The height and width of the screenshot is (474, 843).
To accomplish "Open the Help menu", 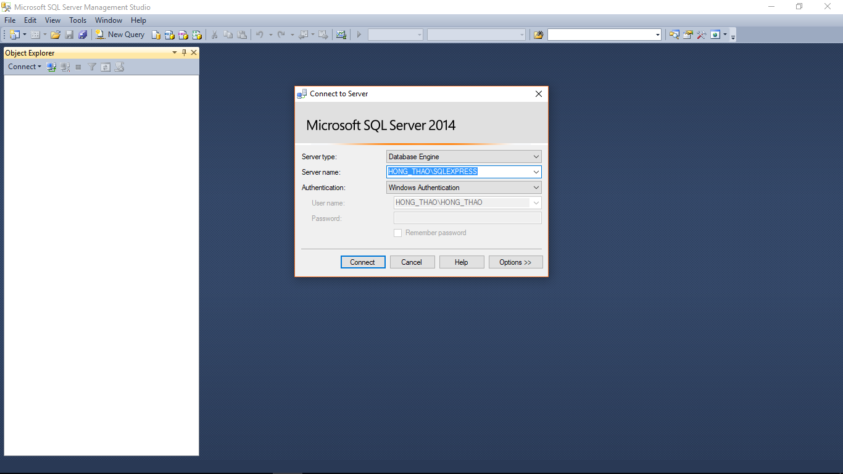I will 138,20.
